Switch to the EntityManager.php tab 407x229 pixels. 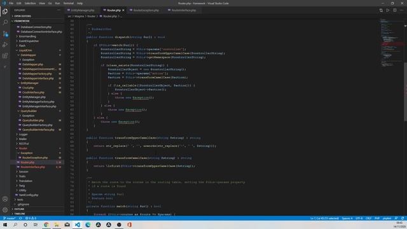[83, 10]
